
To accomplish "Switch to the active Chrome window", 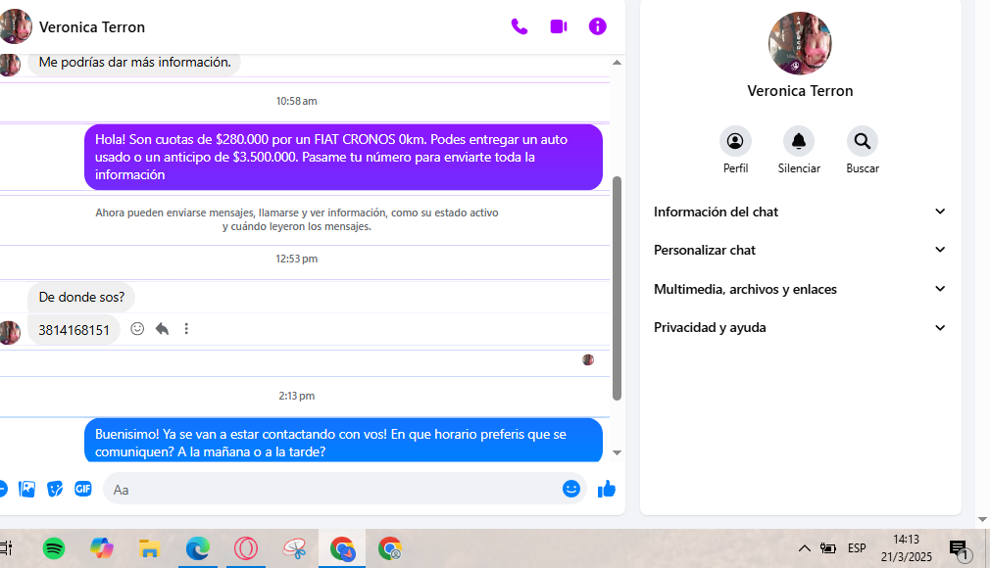I will pos(342,548).
